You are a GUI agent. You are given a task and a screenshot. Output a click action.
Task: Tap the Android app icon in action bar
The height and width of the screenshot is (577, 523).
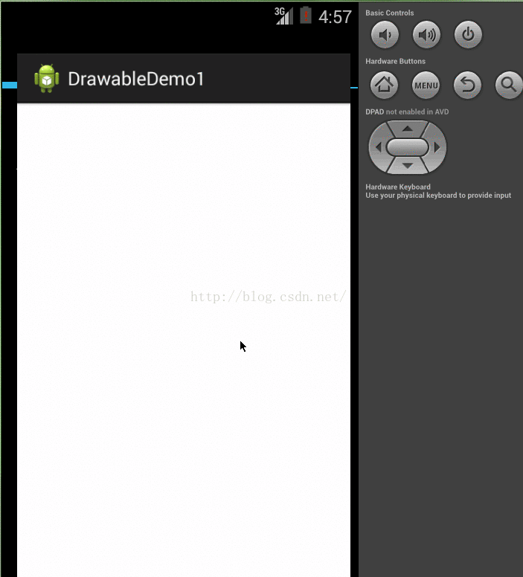coord(46,78)
